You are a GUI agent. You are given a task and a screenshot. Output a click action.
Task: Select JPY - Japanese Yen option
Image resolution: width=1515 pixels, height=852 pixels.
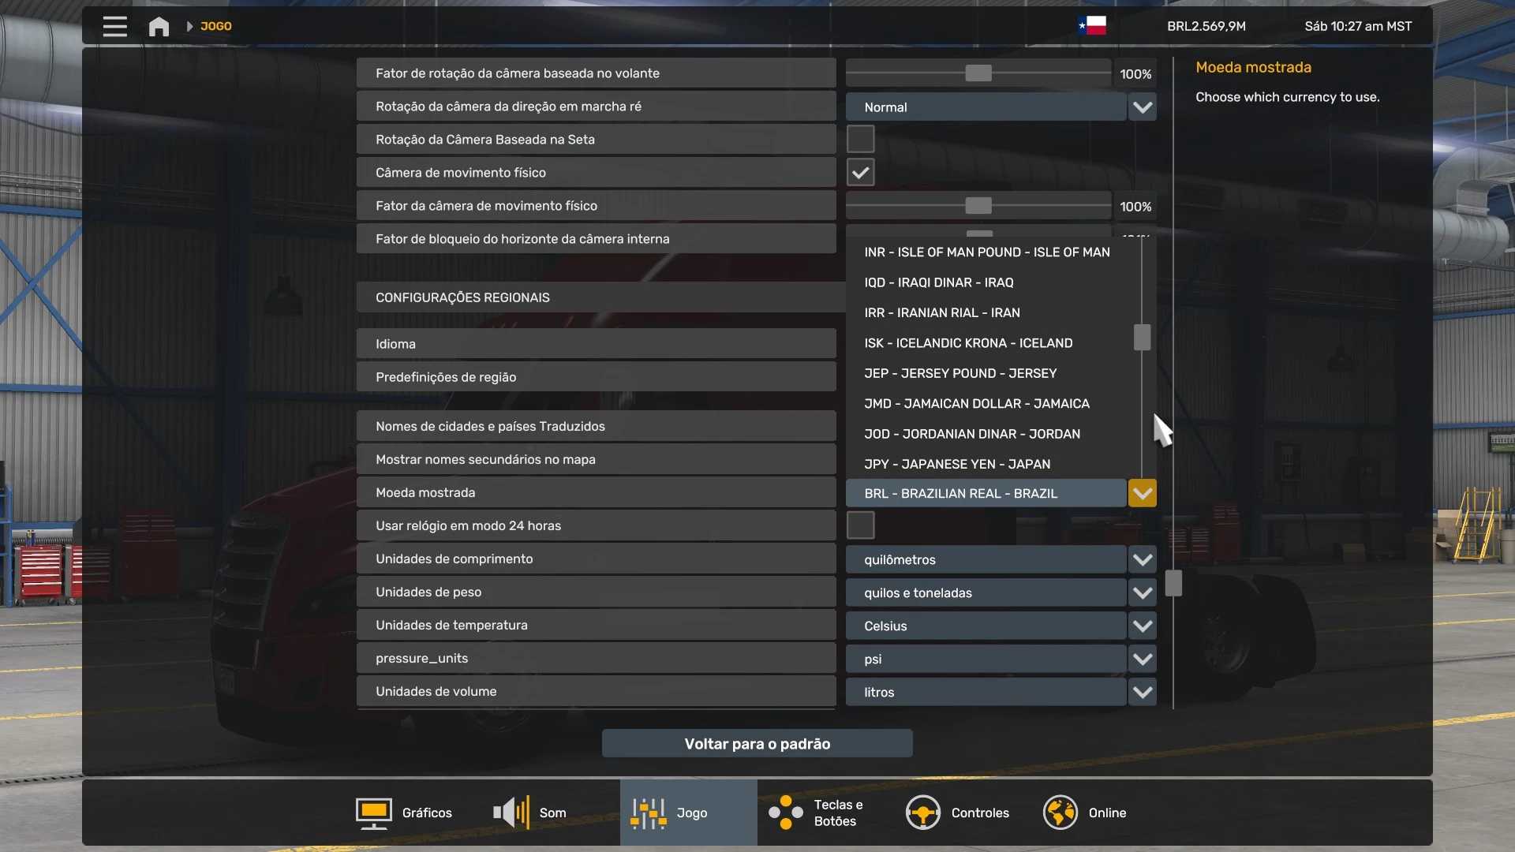(956, 464)
